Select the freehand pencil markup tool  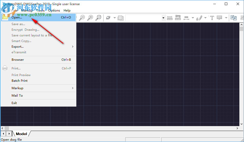coord(199,18)
